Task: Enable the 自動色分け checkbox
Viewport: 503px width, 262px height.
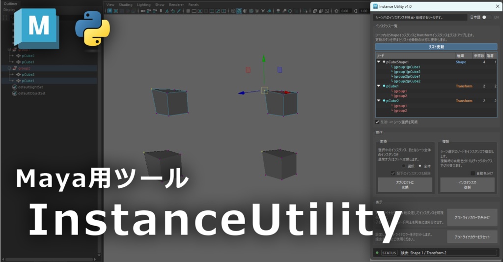Action: click(473, 174)
